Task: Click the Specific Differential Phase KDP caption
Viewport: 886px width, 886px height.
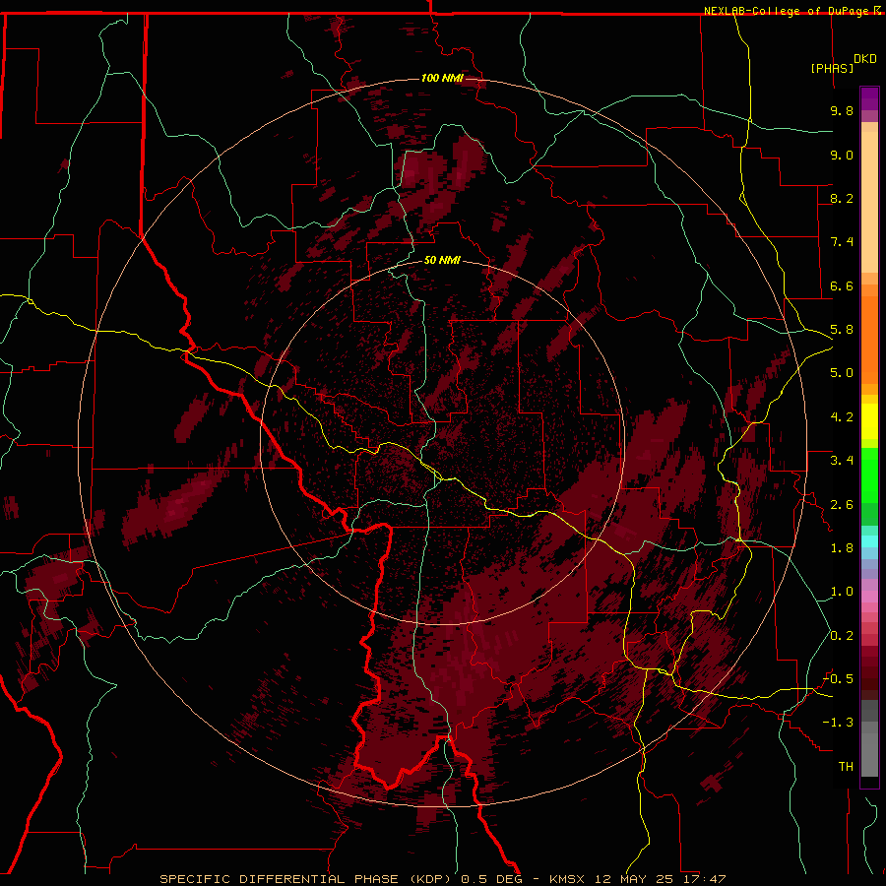Action: pos(442,879)
